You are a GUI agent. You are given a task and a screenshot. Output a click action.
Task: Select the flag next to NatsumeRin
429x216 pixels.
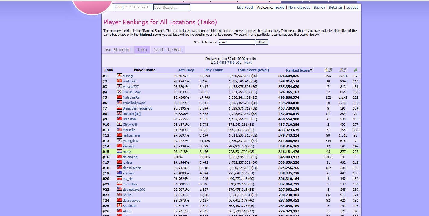[x=119, y=97]
